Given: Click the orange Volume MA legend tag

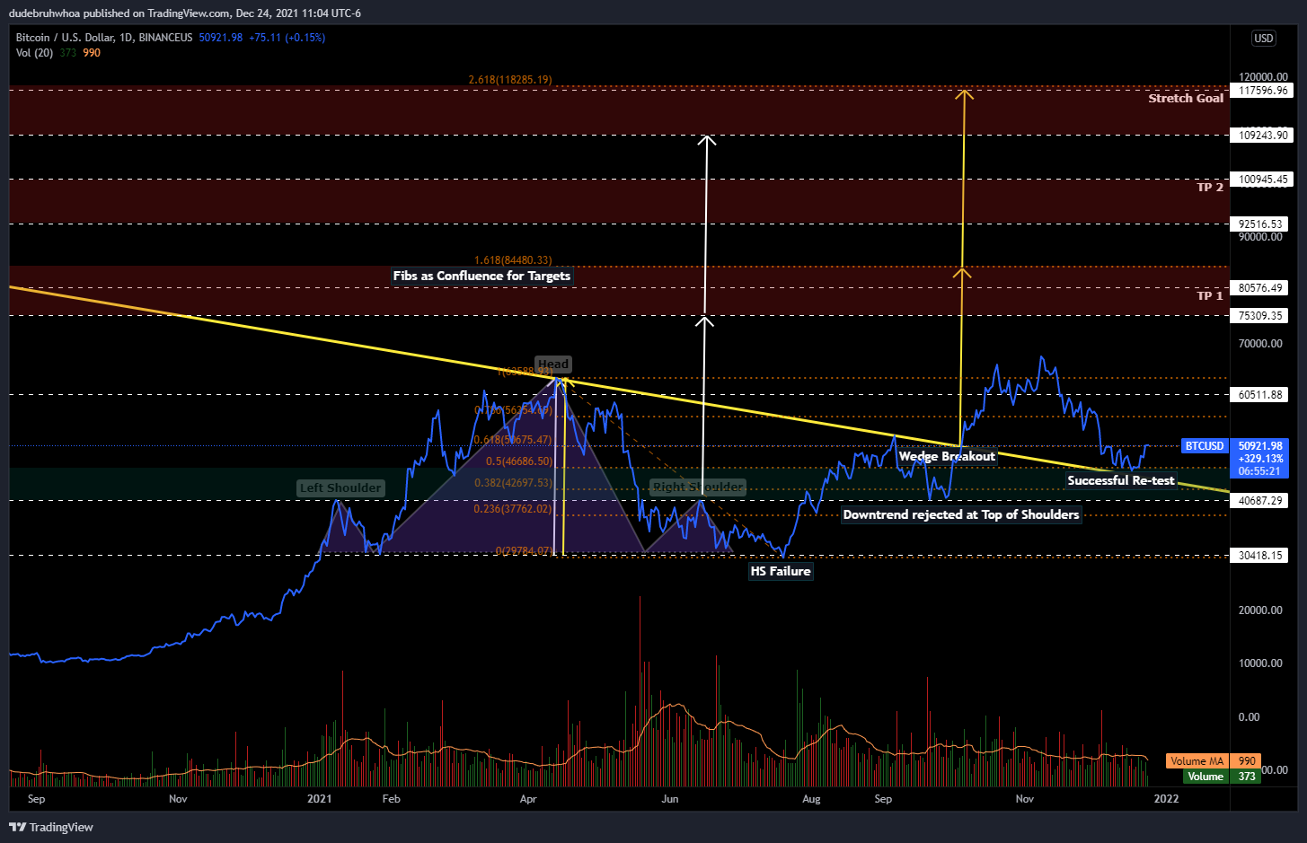Looking at the screenshot, I should 1197,761.
